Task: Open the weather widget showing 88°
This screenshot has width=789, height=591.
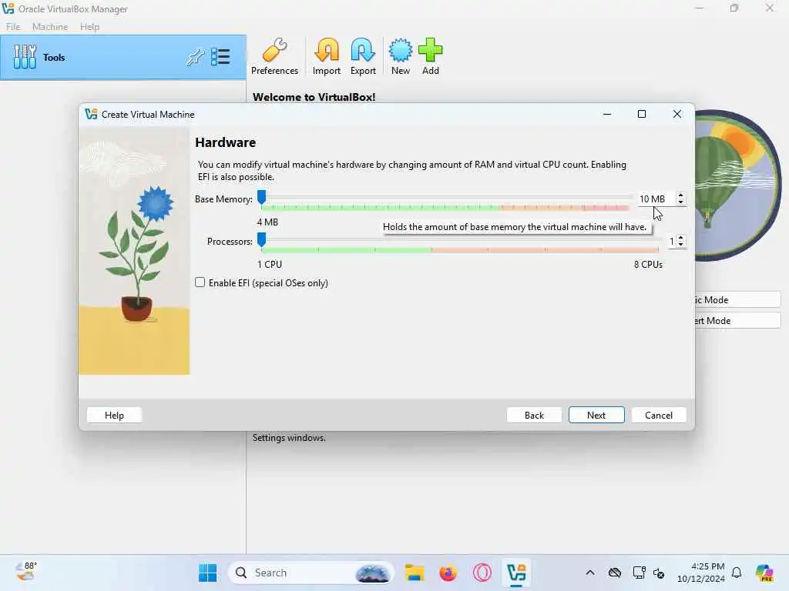Action: (26, 572)
